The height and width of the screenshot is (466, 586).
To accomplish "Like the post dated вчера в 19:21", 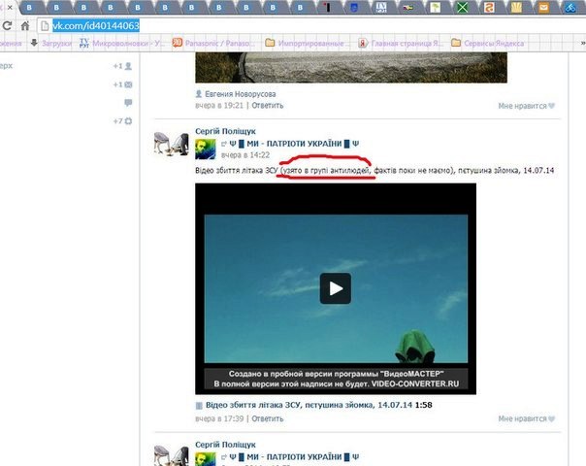I will point(526,106).
